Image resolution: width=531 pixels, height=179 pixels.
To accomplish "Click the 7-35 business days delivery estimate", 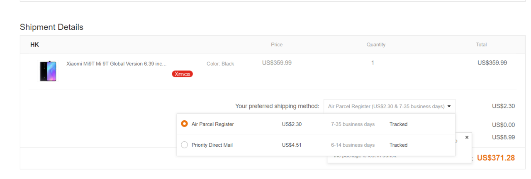I will click(x=353, y=124).
